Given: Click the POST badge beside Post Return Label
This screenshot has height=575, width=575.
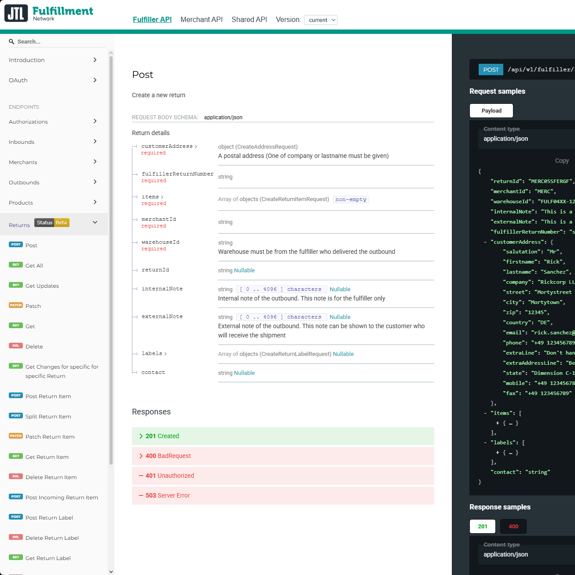Looking at the screenshot, I should click(x=16, y=517).
